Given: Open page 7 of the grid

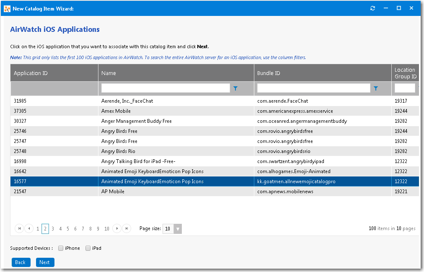Looking at the screenshot, I should [x=83, y=229].
